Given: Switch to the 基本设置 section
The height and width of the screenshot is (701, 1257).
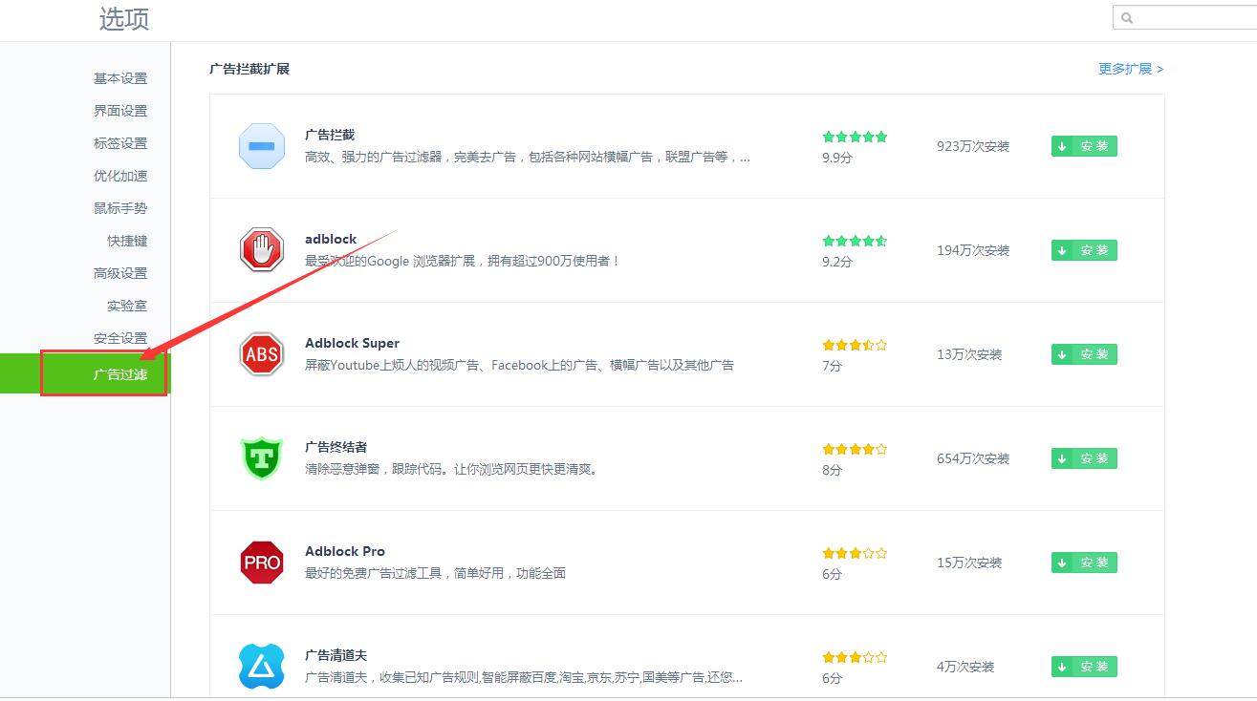Looking at the screenshot, I should coord(119,78).
